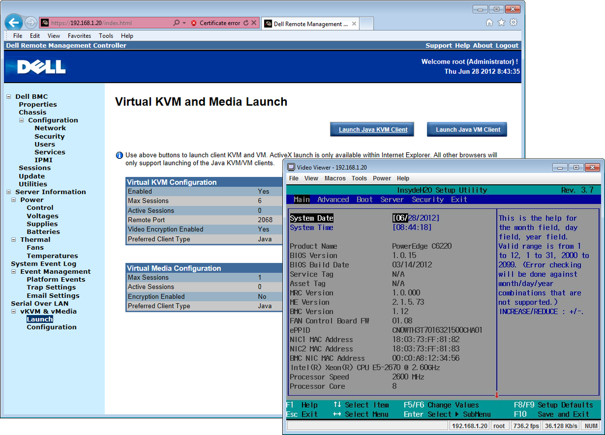Open Internet Explorer settings gear icon

tap(514, 23)
